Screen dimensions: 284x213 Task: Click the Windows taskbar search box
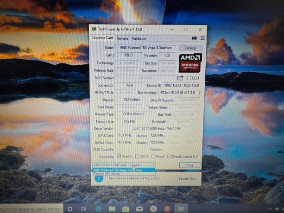pyautogui.click(x=31, y=209)
